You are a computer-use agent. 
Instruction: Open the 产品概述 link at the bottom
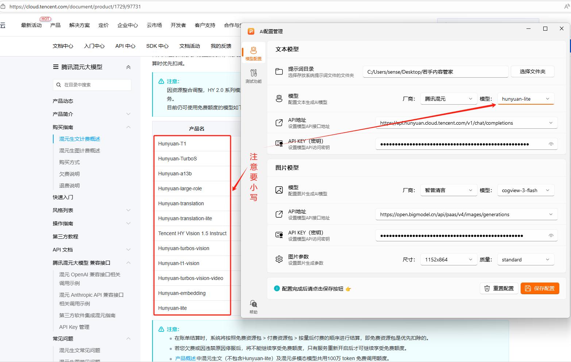(185, 358)
